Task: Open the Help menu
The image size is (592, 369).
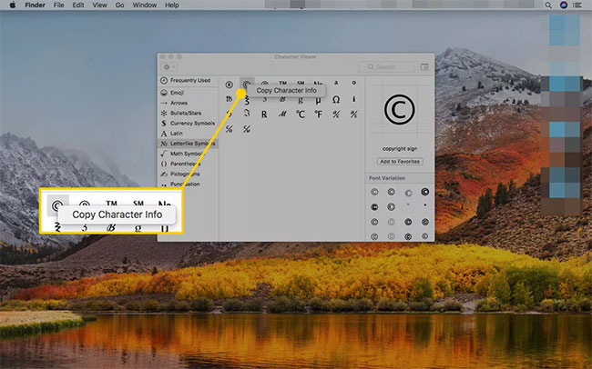Action: point(172,5)
